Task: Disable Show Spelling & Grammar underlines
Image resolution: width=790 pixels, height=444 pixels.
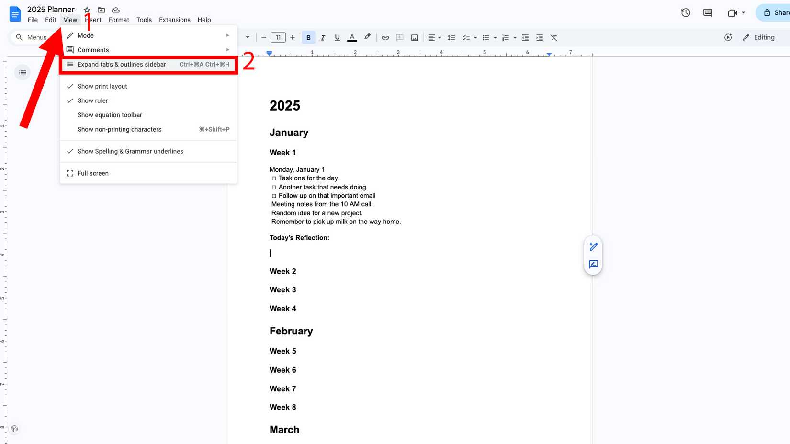Action: (x=130, y=151)
